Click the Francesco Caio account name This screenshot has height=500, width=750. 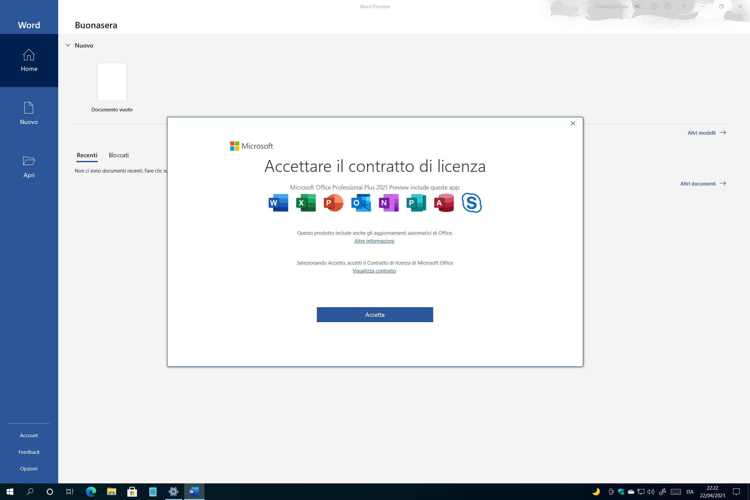click(612, 6)
